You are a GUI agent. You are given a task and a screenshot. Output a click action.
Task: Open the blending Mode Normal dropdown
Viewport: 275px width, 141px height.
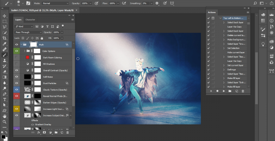pos(55,3)
